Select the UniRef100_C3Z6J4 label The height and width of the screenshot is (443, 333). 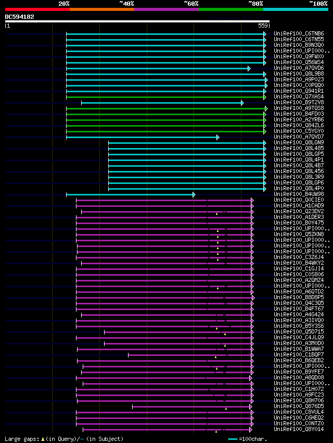point(299,257)
